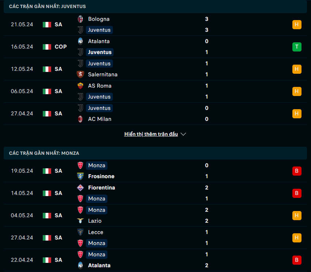Expand chevron beside Hiển thị thêm trận đấu
The width and height of the screenshot is (311, 272).
coord(183,134)
